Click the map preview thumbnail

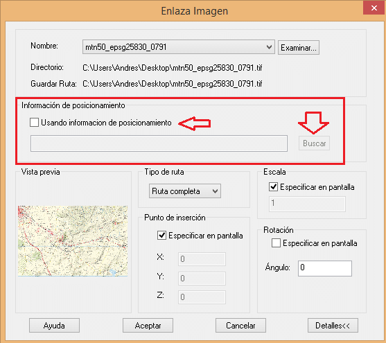(73, 241)
